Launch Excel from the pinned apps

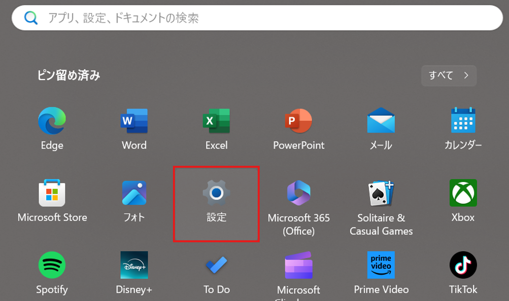coord(216,126)
